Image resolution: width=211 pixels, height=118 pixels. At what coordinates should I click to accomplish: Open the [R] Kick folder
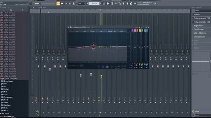(x=4, y=92)
